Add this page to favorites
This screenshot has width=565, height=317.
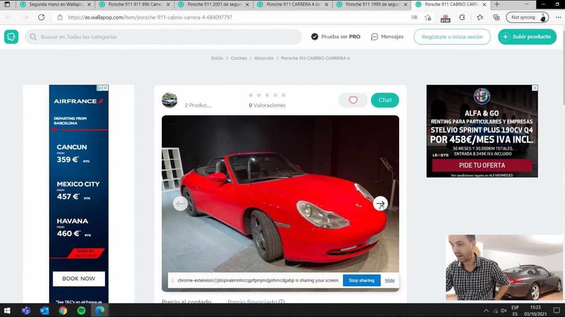point(428,17)
